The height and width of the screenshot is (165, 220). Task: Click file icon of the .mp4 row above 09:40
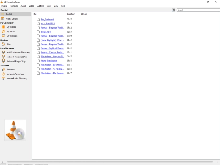[38, 32]
